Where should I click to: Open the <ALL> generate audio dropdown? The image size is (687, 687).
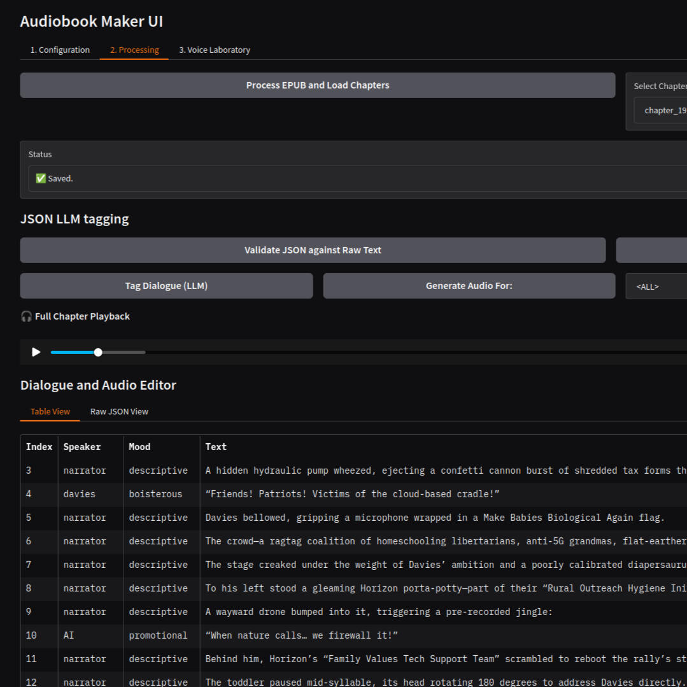[656, 287]
